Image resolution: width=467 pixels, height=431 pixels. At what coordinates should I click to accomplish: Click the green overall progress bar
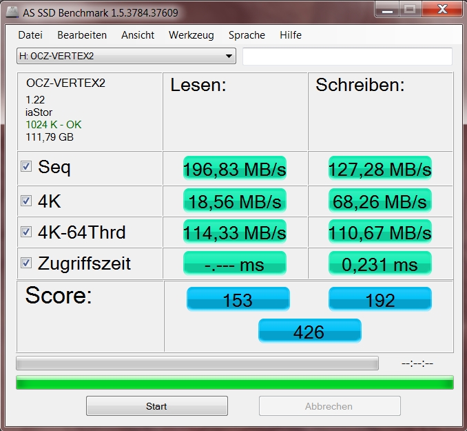point(235,383)
